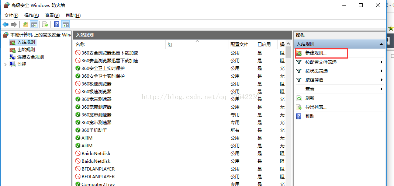394x186 pixels.
Task: Sort by the 组 column header
Action: pos(197,45)
